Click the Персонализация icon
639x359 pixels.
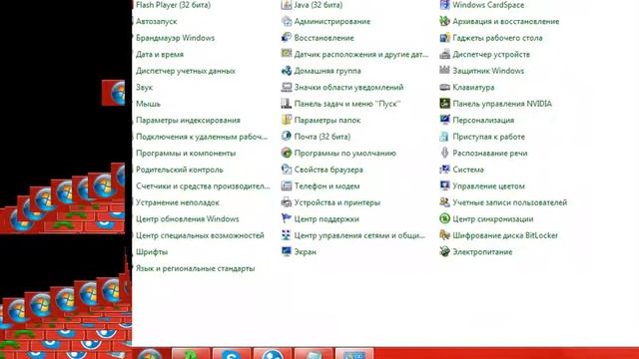444,120
